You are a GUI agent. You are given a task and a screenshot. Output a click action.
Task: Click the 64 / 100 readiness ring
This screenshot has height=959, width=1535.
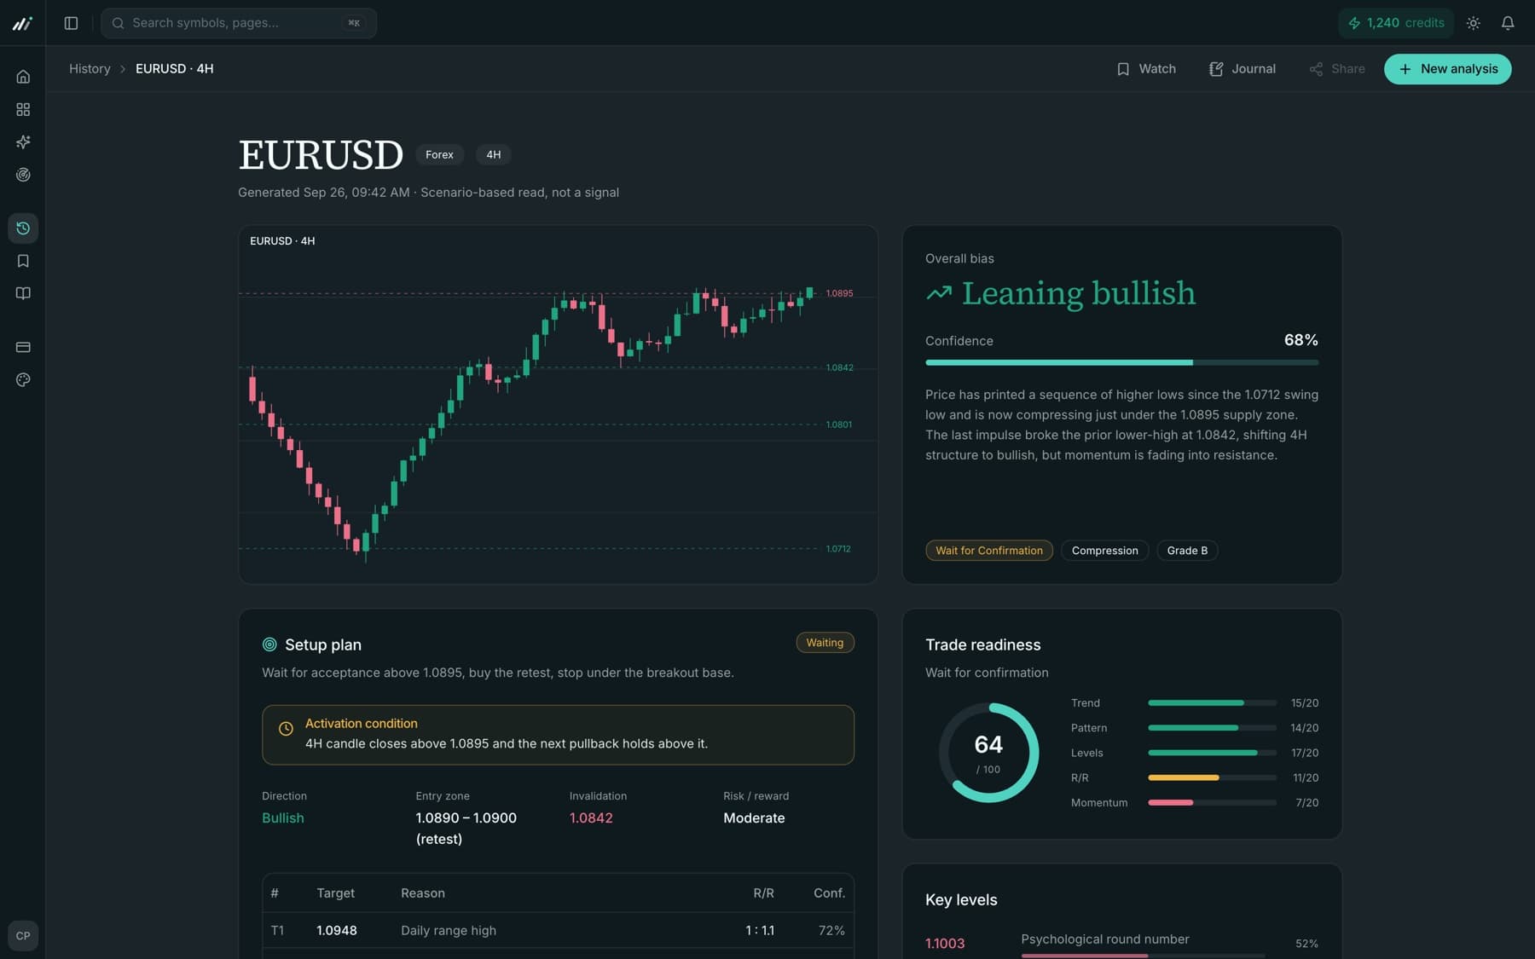988,753
